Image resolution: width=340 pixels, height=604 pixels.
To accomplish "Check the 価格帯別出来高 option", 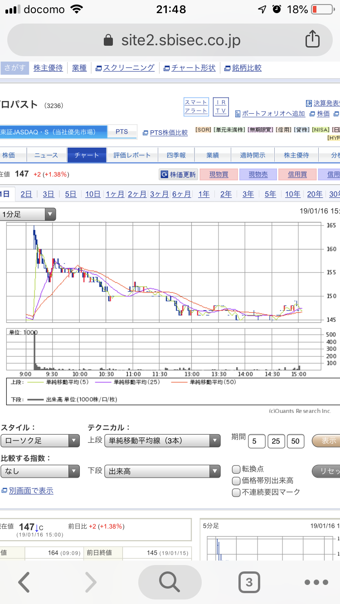I will point(236,481).
